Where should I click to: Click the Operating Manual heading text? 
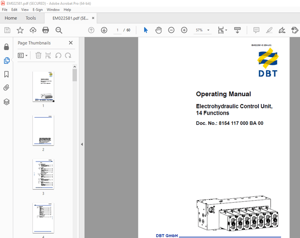coord(223,94)
